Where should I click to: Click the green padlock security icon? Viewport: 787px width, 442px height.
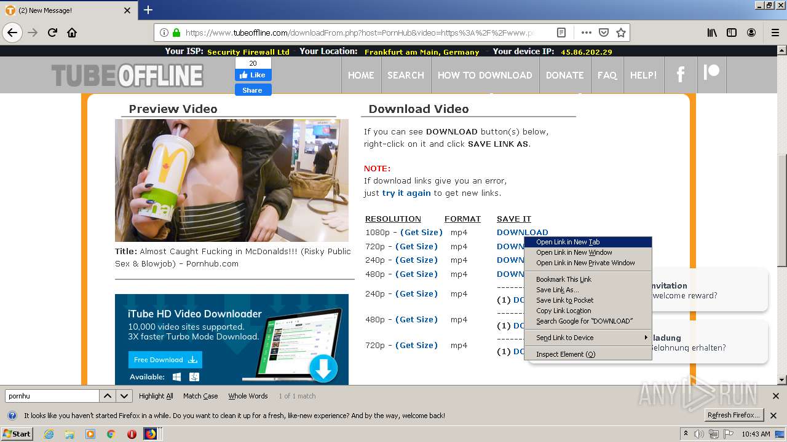(x=176, y=33)
